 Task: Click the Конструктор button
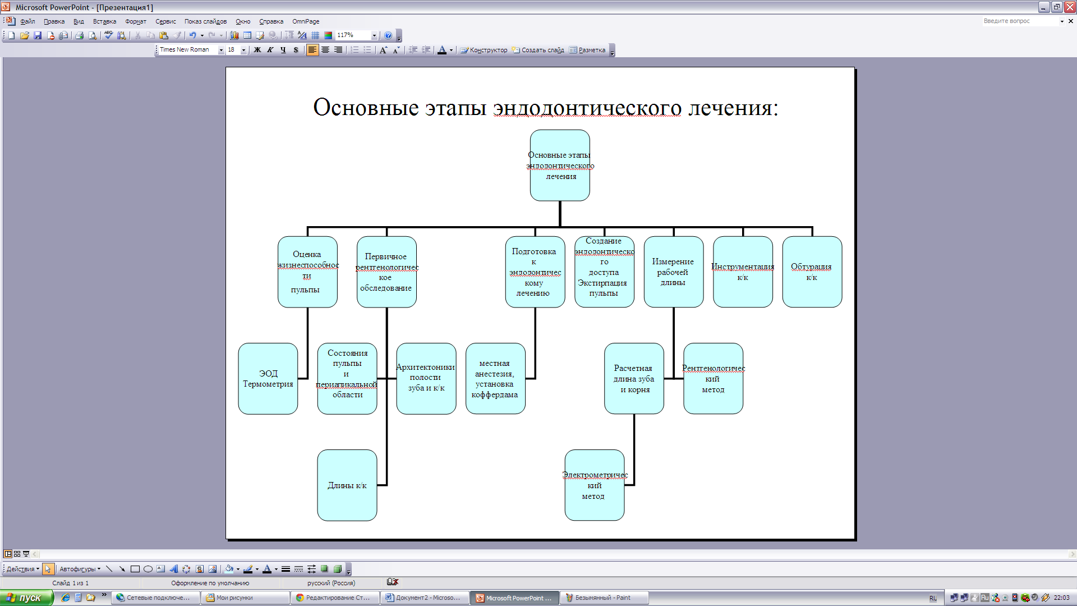pos(484,50)
